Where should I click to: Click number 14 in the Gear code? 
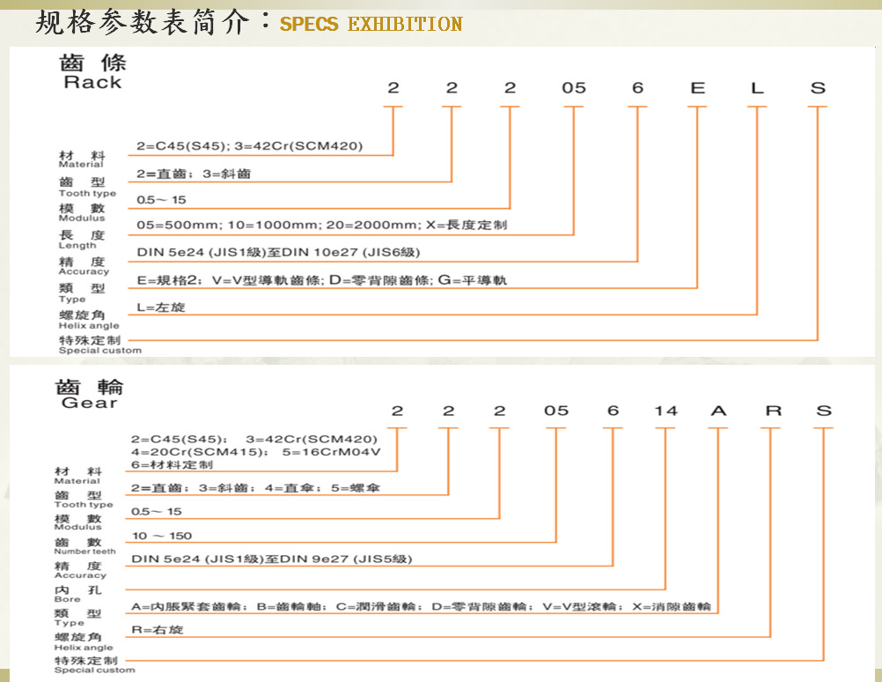[x=665, y=411]
